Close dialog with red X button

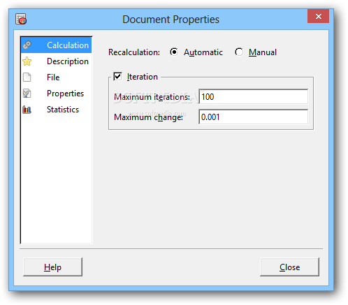(x=318, y=16)
